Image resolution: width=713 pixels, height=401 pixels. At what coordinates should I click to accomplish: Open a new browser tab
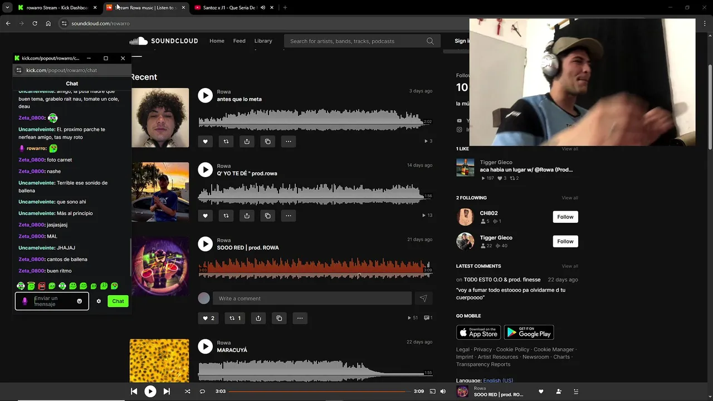(x=285, y=8)
